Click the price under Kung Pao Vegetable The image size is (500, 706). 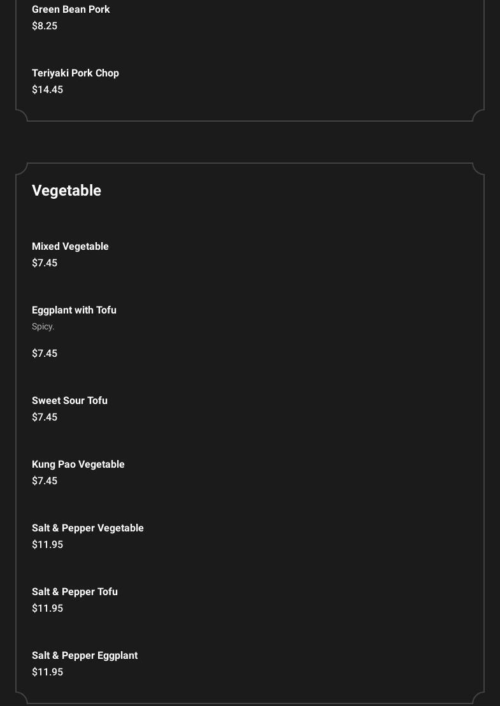click(45, 481)
